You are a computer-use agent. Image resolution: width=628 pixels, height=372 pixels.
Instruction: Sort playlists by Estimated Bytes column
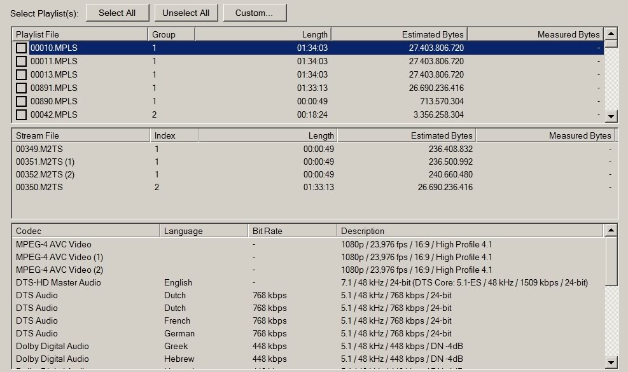[399, 34]
